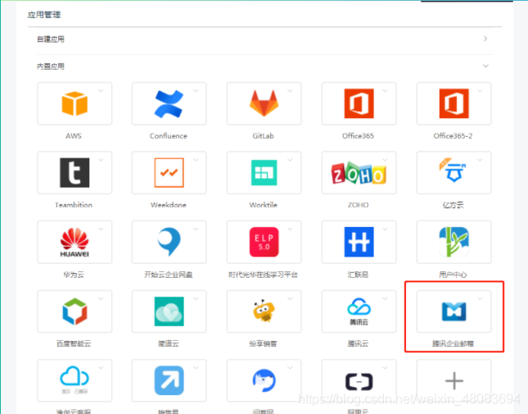The width and height of the screenshot is (528, 414).
Task: Open the black bracket logo app icon
Action: (359, 382)
